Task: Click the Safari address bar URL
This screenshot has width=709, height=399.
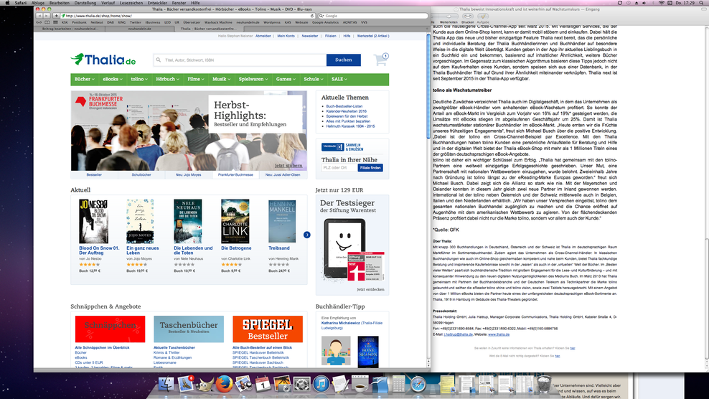Action: click(x=187, y=16)
